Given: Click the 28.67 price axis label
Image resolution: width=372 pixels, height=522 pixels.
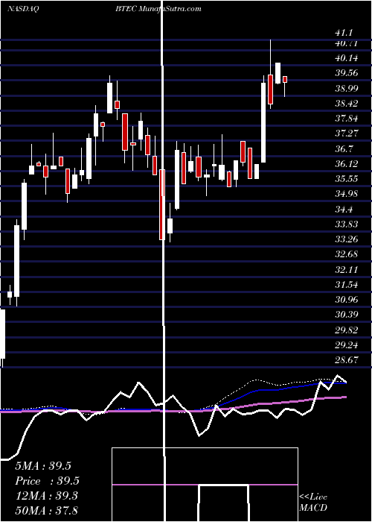Looking at the screenshot, I should click(x=347, y=359).
